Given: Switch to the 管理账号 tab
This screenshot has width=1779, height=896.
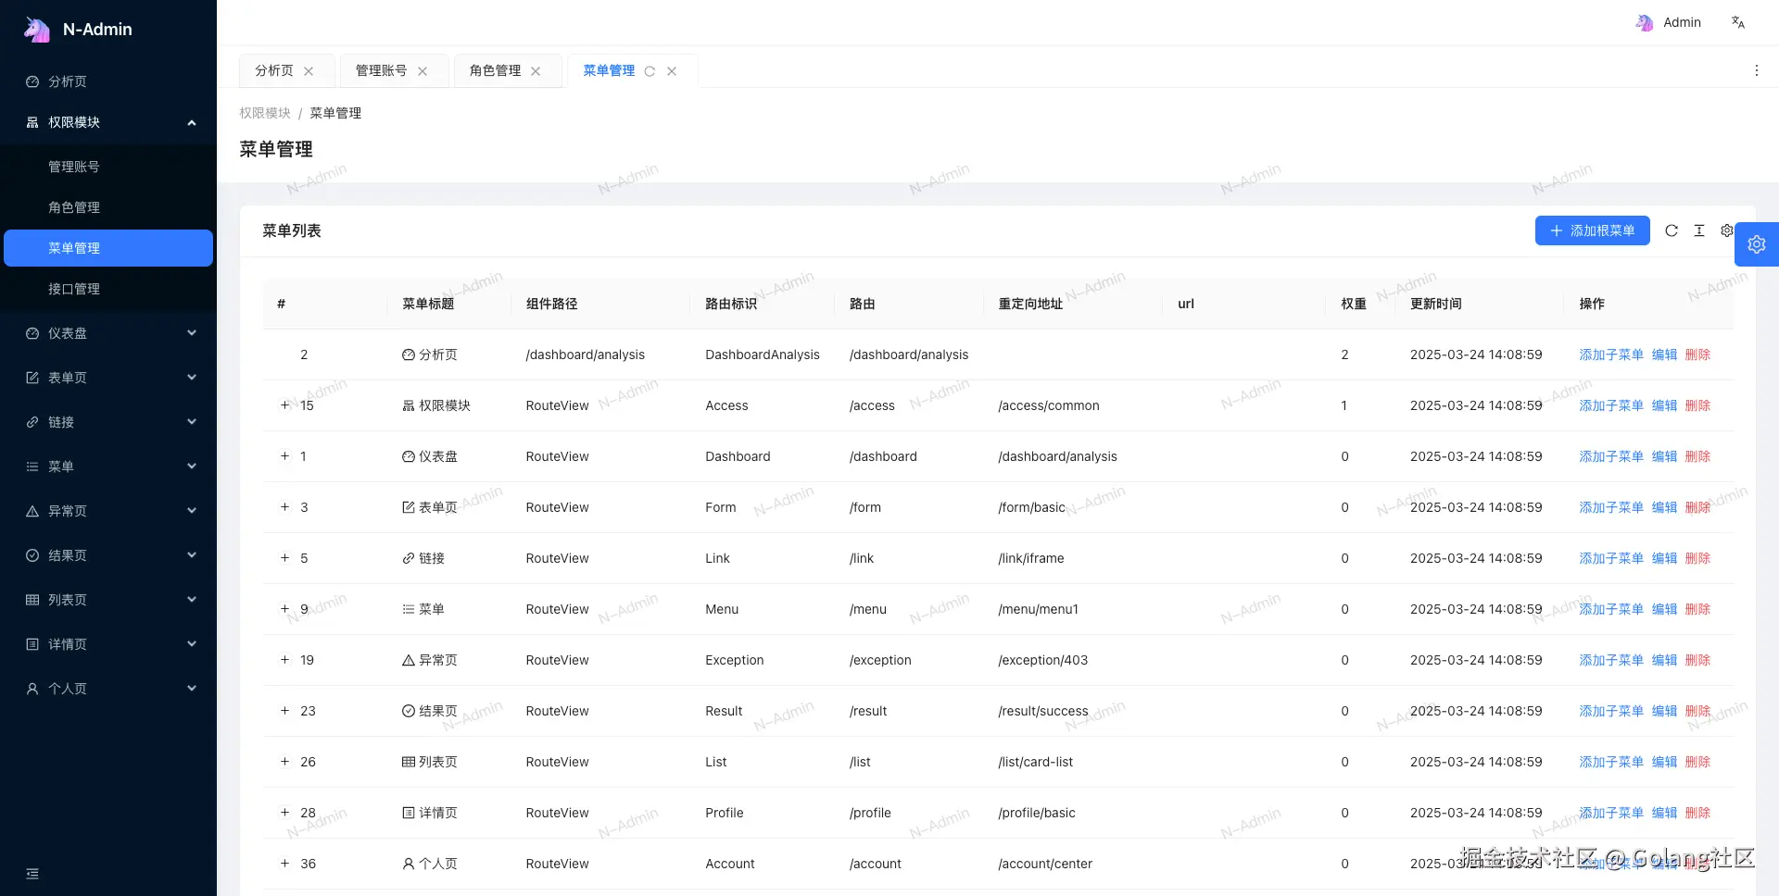Looking at the screenshot, I should [x=381, y=71].
